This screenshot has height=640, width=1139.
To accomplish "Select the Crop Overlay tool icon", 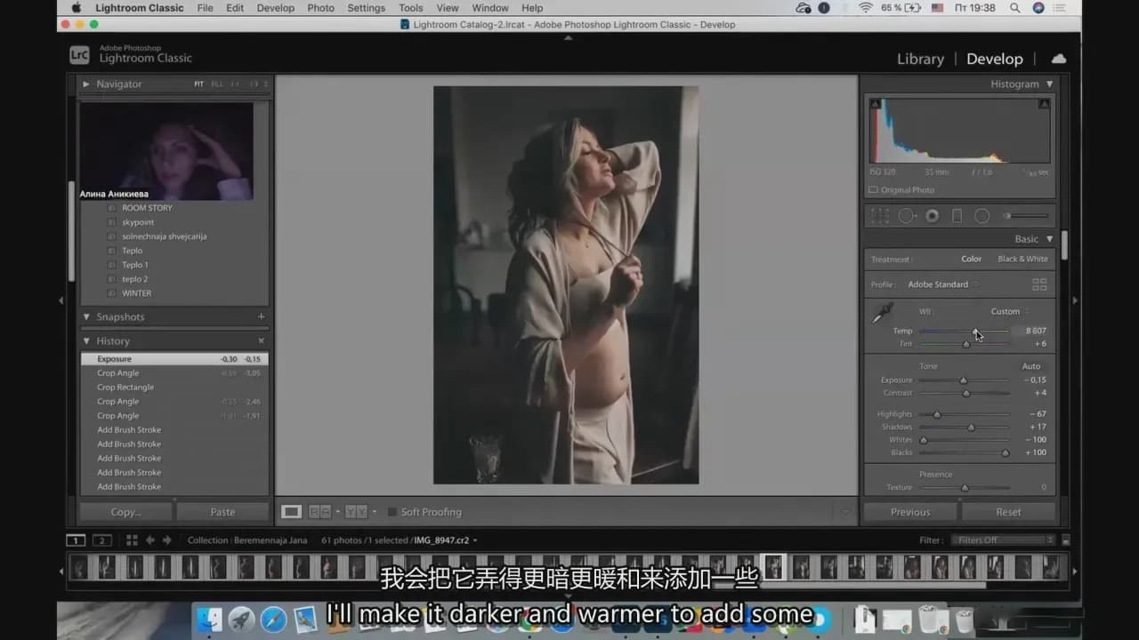I will tap(880, 216).
